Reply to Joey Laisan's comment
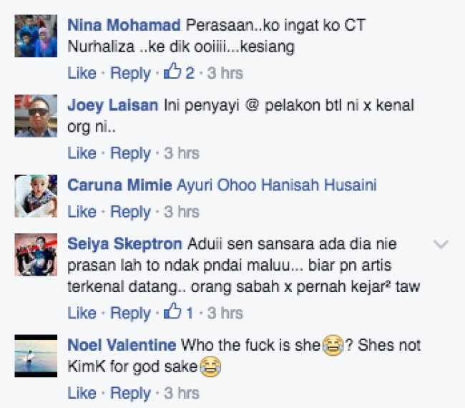 [x=130, y=154]
